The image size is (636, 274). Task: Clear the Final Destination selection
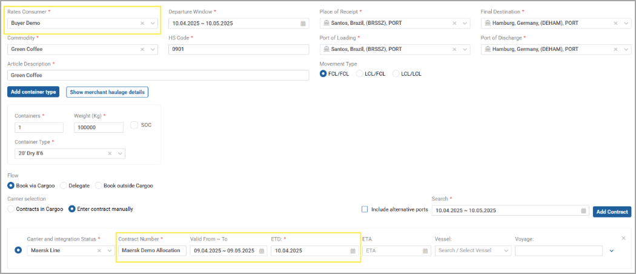616,23
